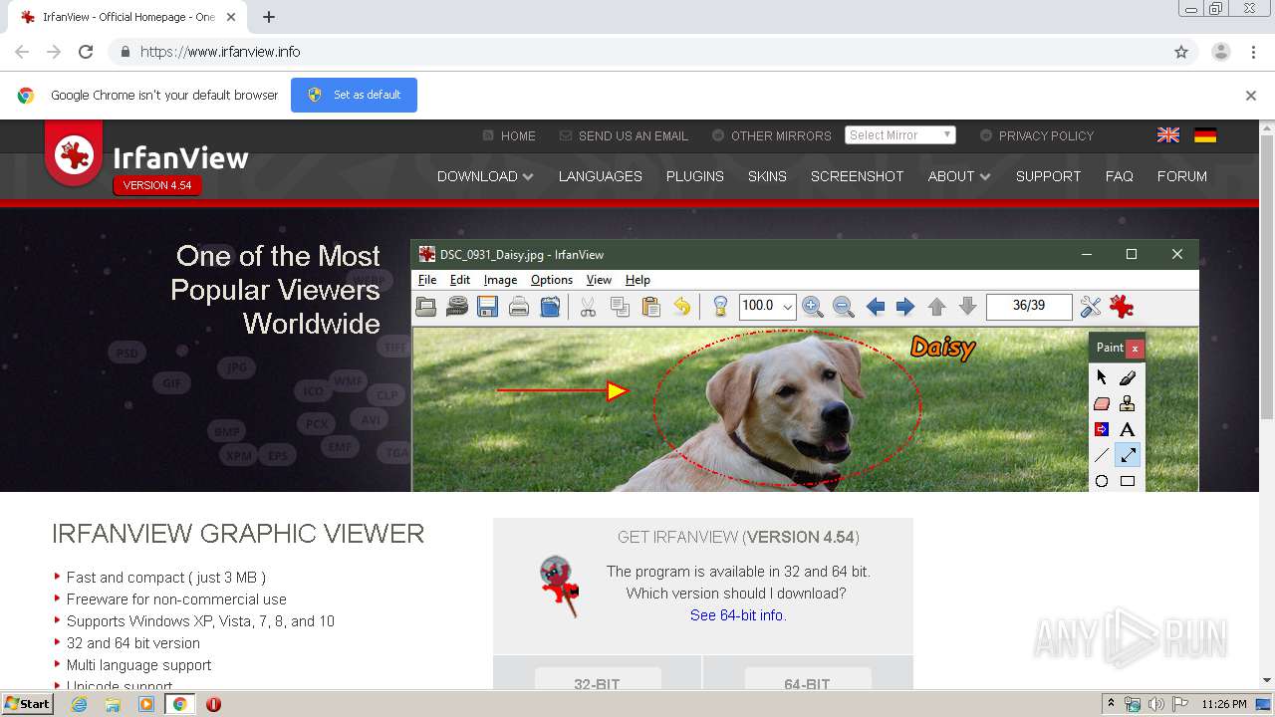Open a new Chrome tab
1275x717 pixels.
click(269, 17)
